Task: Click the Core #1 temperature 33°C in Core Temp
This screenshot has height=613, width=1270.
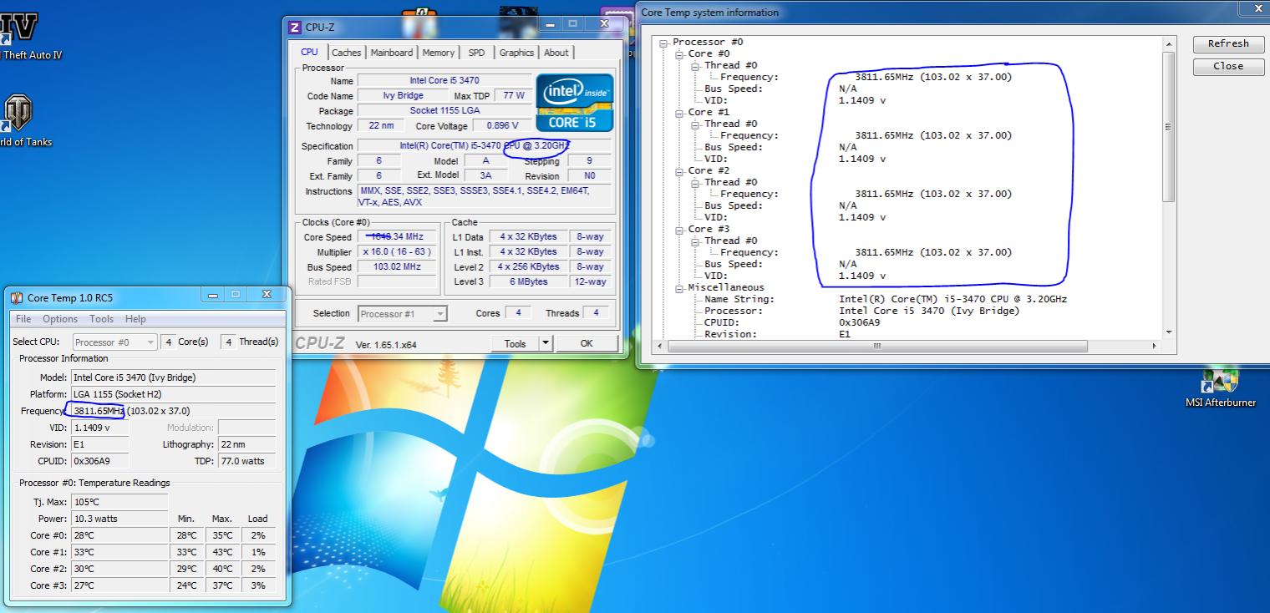Action: click(x=119, y=552)
